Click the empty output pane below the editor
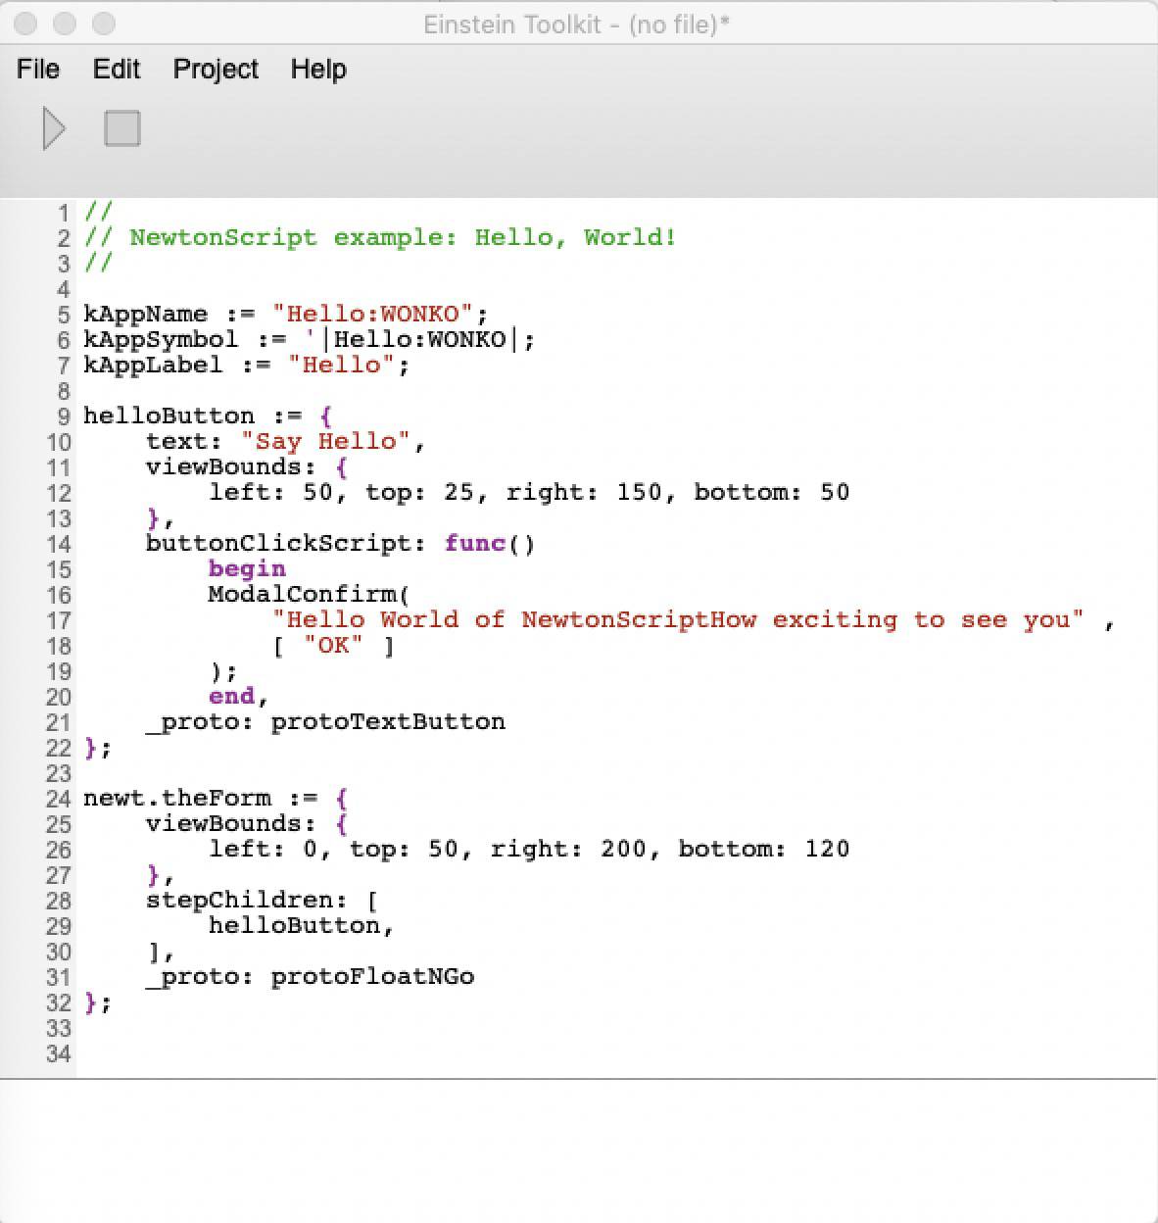This screenshot has height=1223, width=1158. (x=578, y=1151)
